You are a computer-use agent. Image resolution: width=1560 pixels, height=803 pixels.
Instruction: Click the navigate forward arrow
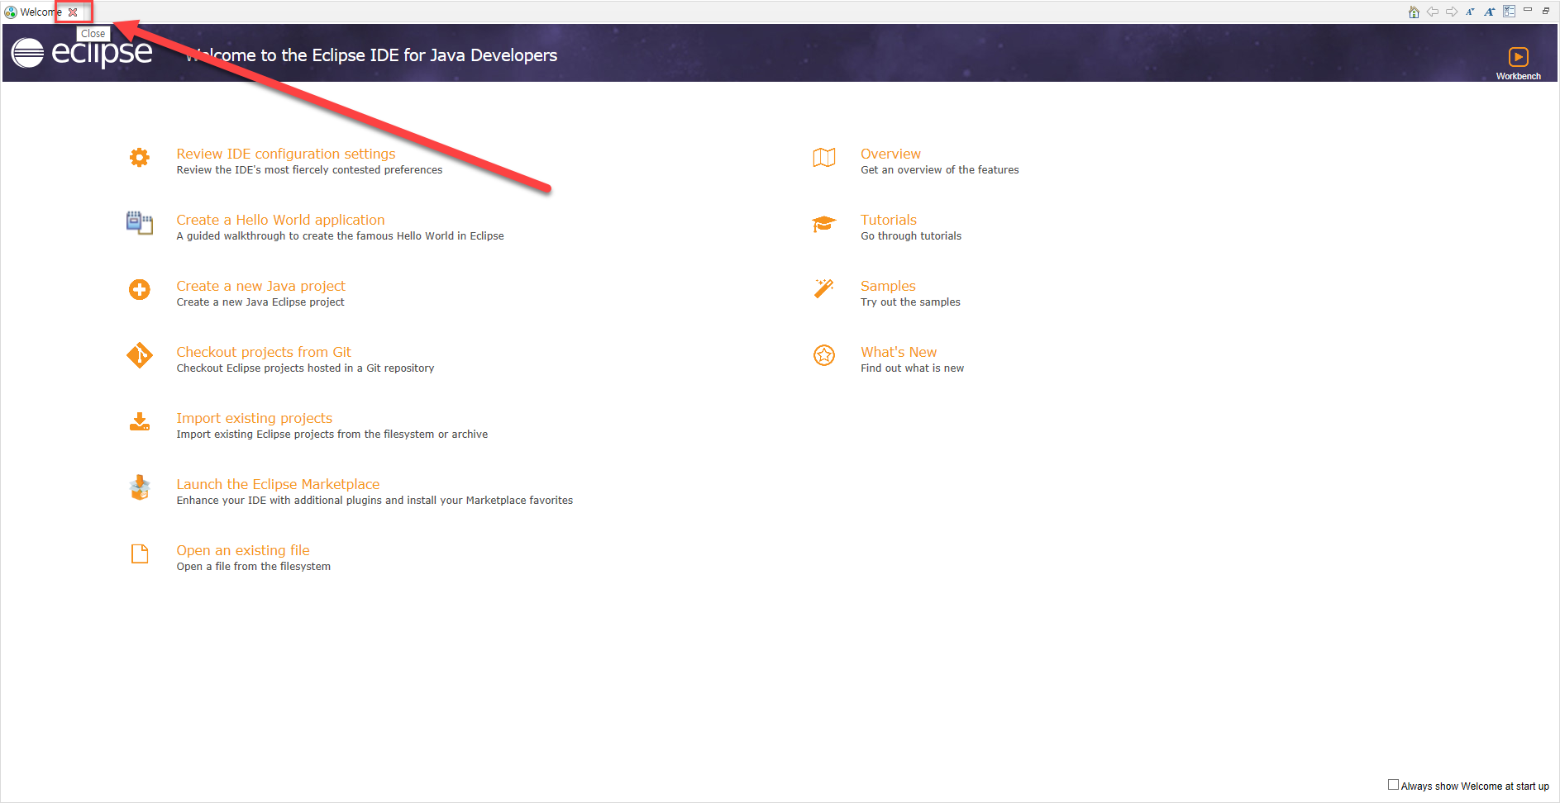[1452, 12]
